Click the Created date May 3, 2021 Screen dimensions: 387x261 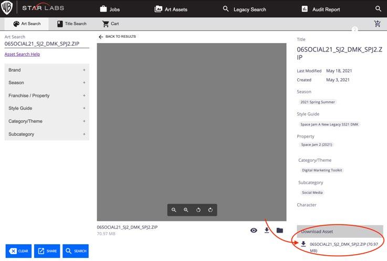click(338, 80)
